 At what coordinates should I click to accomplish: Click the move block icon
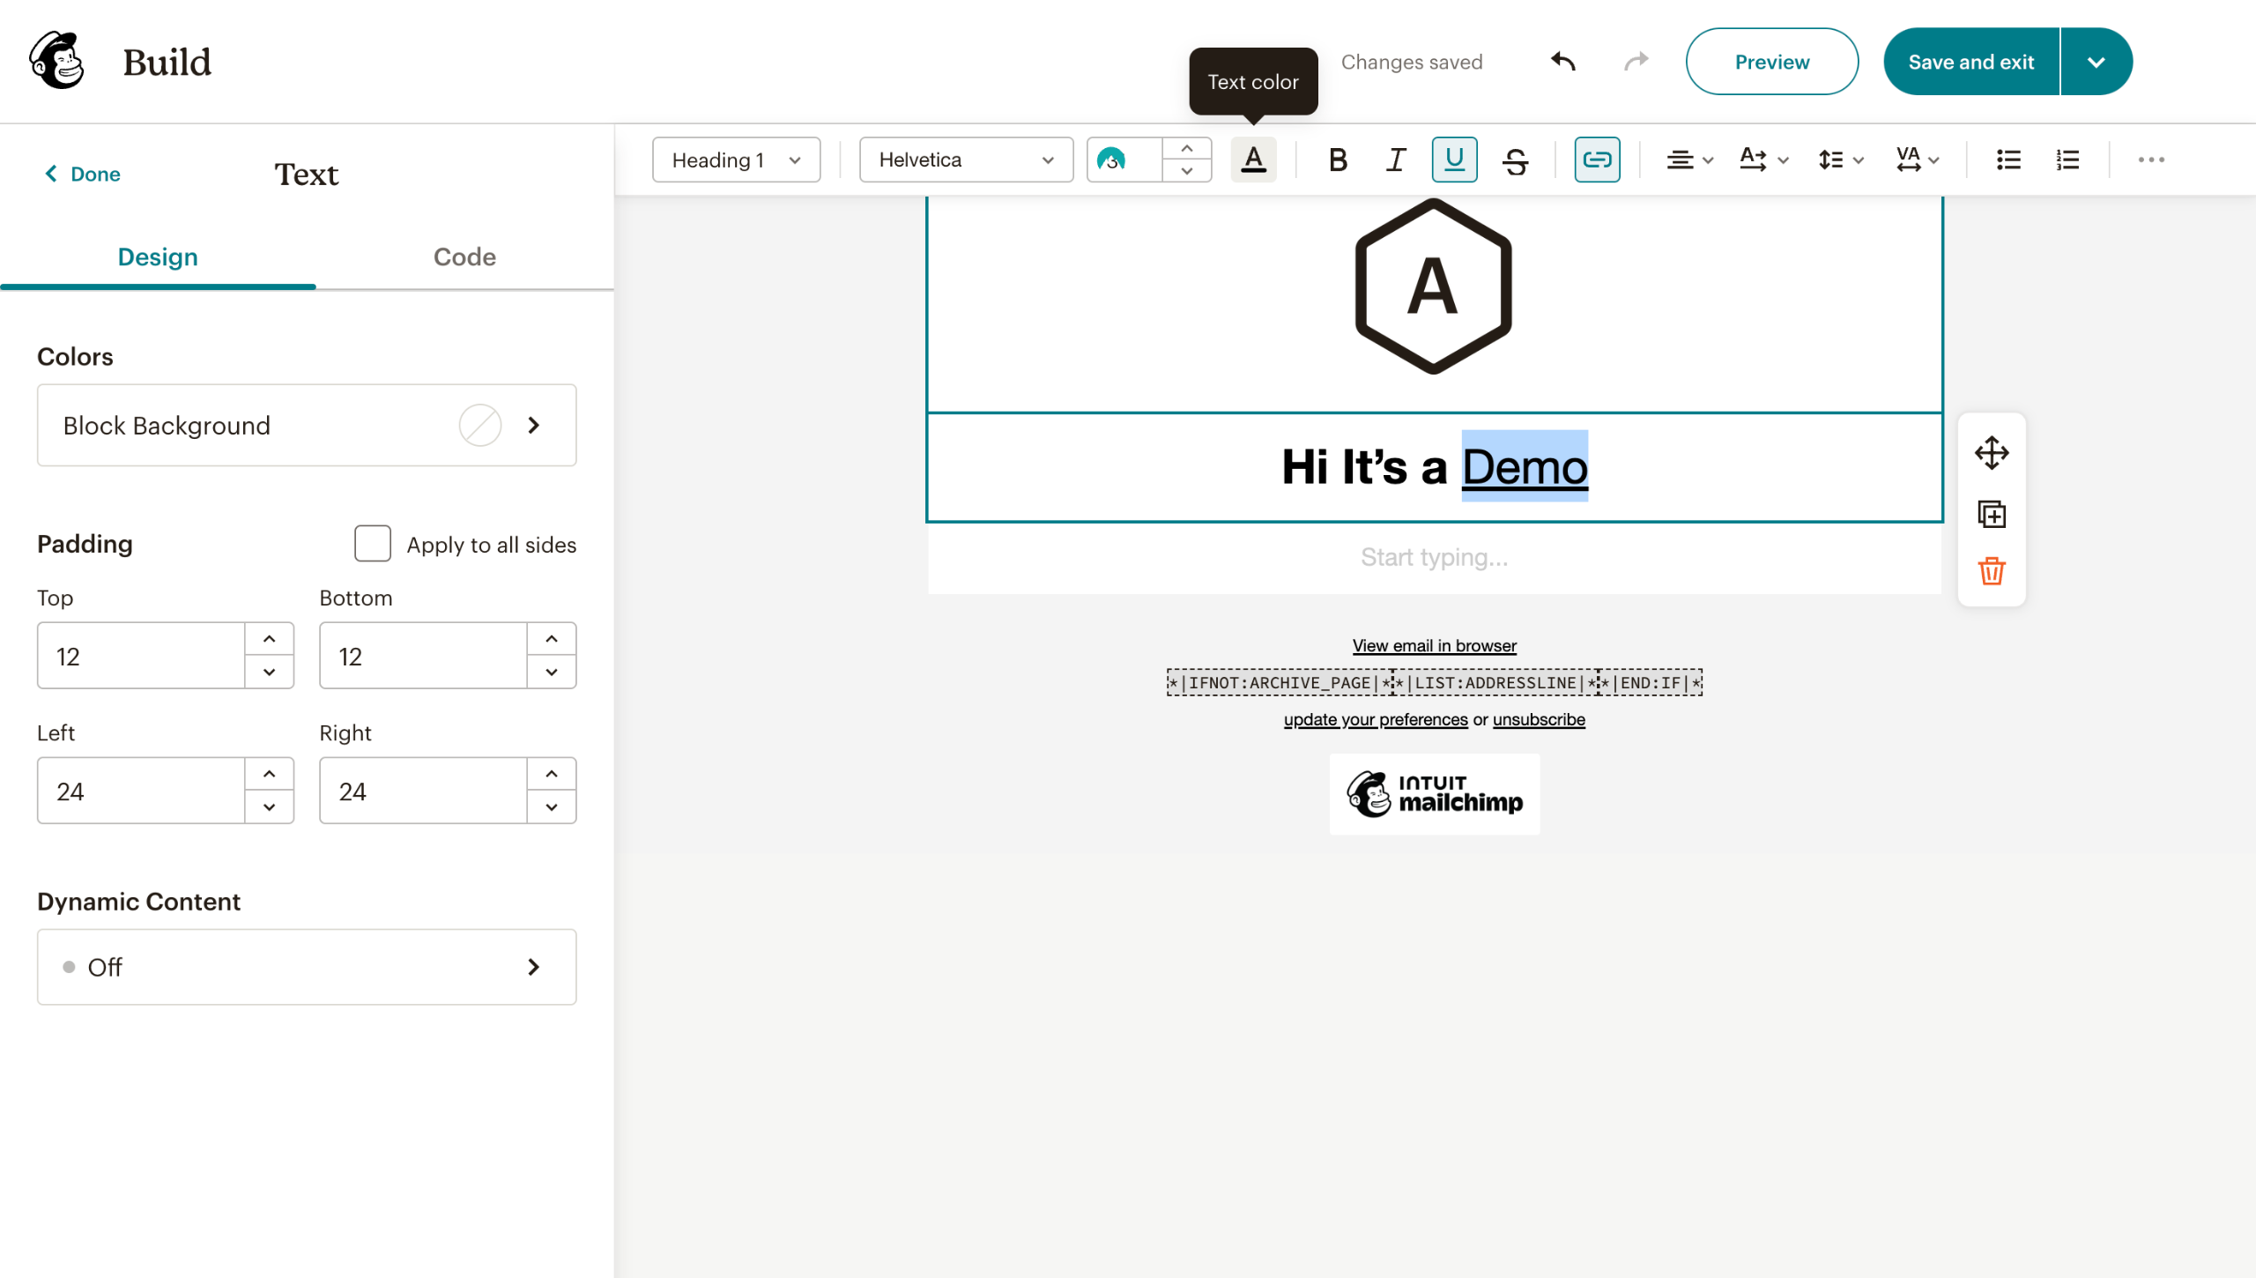pos(1992,453)
